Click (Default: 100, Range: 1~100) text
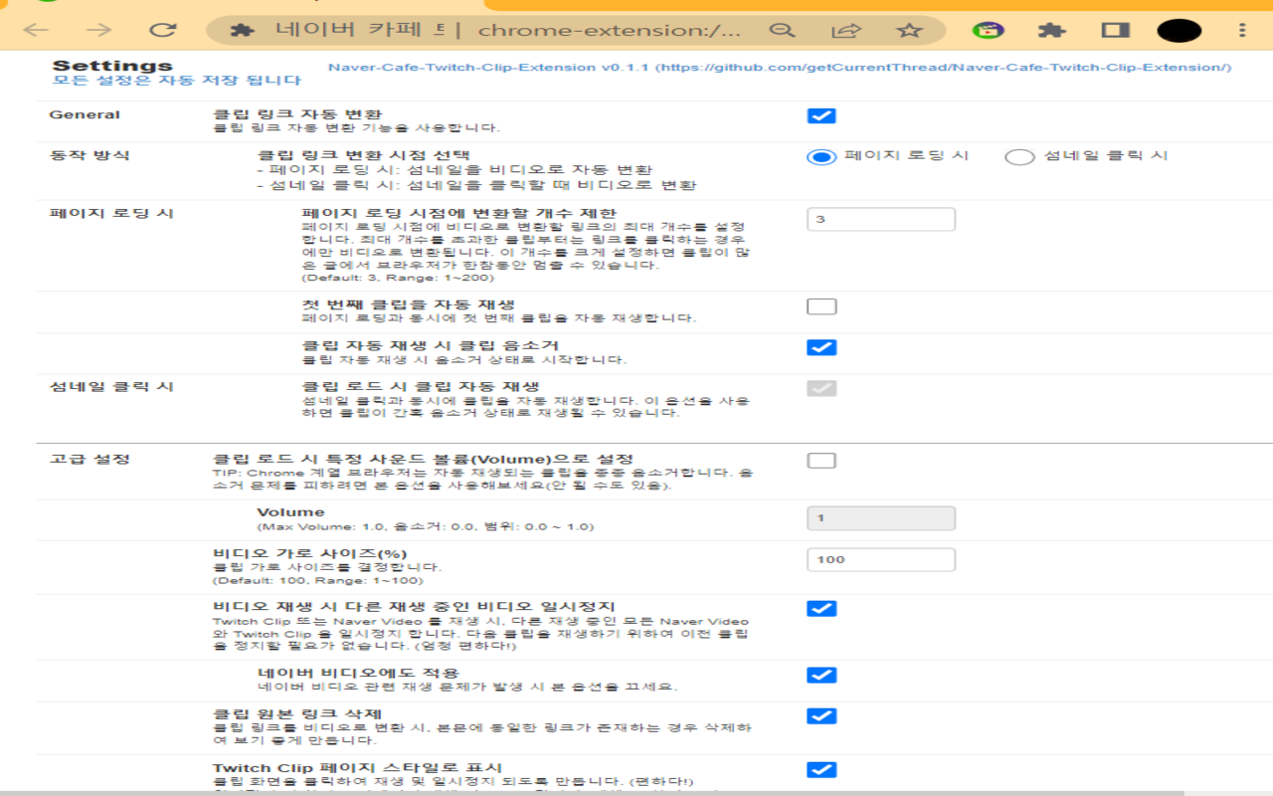 click(x=318, y=580)
